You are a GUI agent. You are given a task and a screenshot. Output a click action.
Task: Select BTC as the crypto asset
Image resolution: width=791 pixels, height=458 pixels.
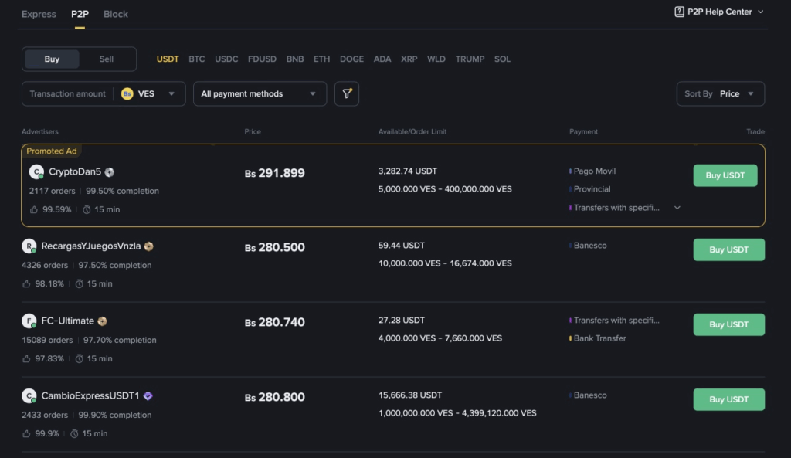(x=197, y=59)
